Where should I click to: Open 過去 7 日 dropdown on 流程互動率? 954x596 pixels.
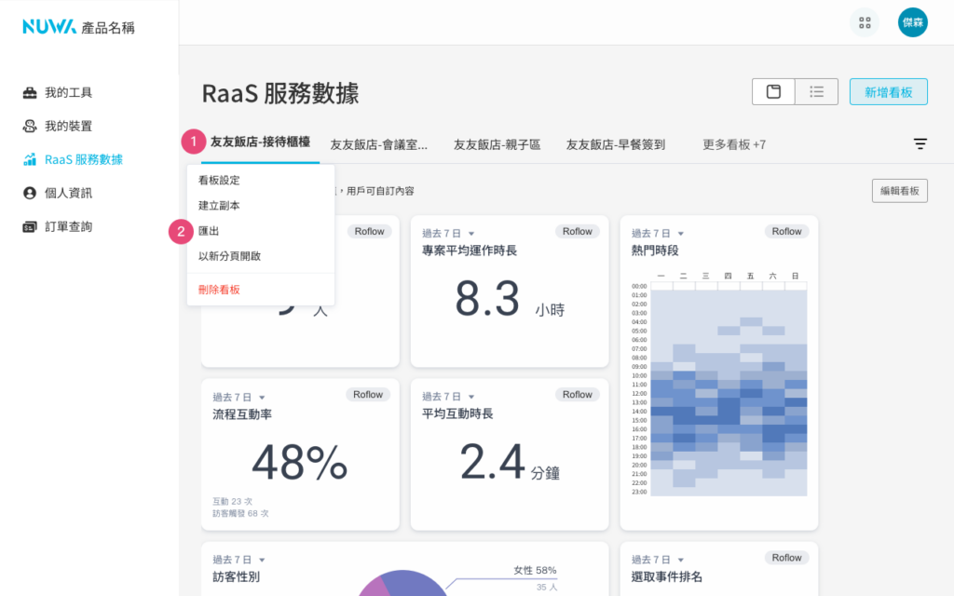click(x=239, y=397)
